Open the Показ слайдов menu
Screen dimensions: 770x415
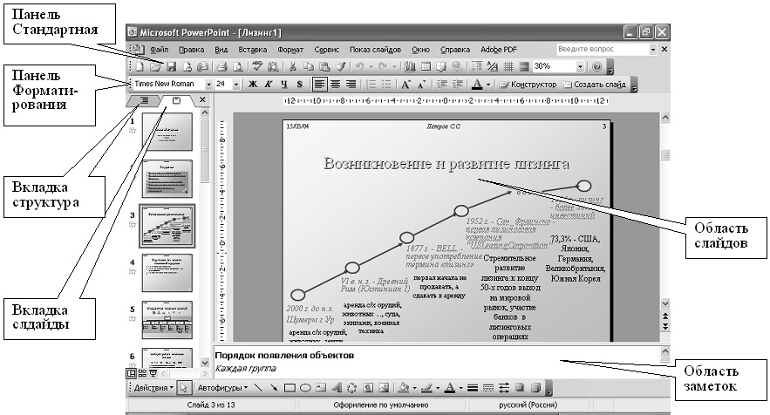[375, 50]
